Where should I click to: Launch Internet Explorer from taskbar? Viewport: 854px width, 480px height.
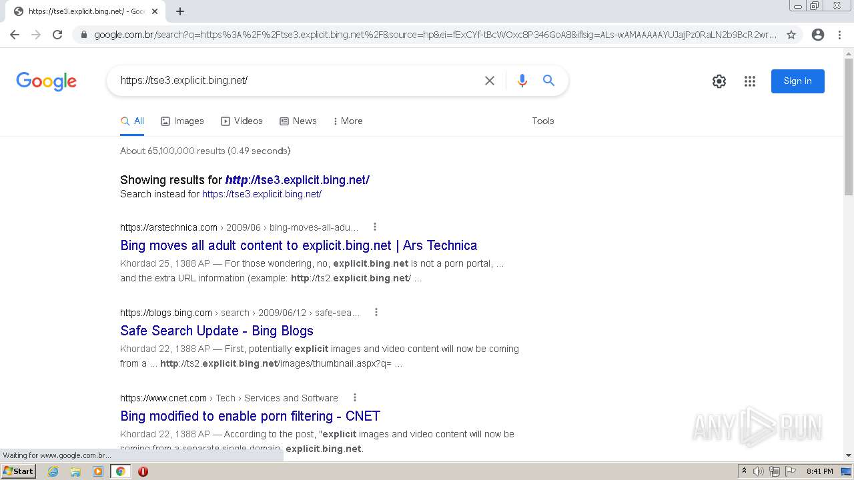tap(53, 471)
